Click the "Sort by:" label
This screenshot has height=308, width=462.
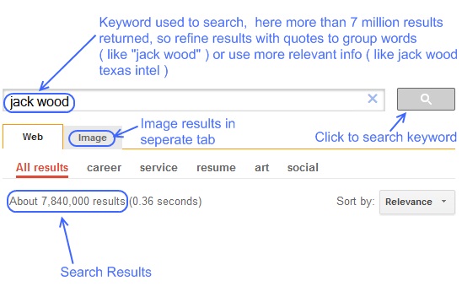tap(355, 201)
